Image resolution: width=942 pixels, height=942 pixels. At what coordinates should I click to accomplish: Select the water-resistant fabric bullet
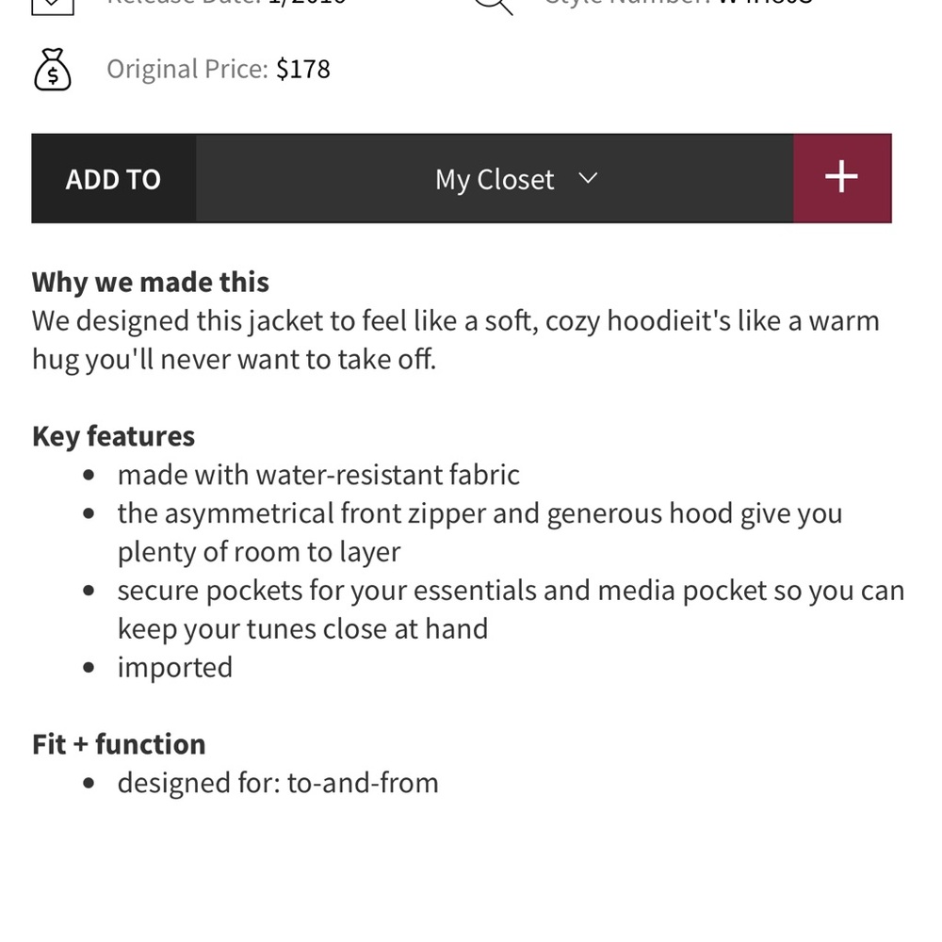tap(318, 475)
